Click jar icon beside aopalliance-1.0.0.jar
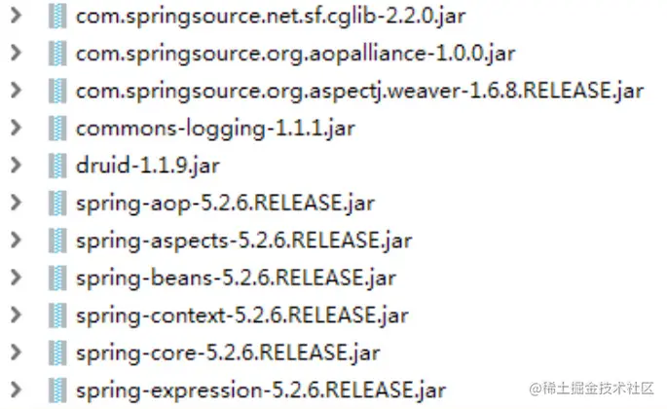667x409 pixels. (x=57, y=54)
